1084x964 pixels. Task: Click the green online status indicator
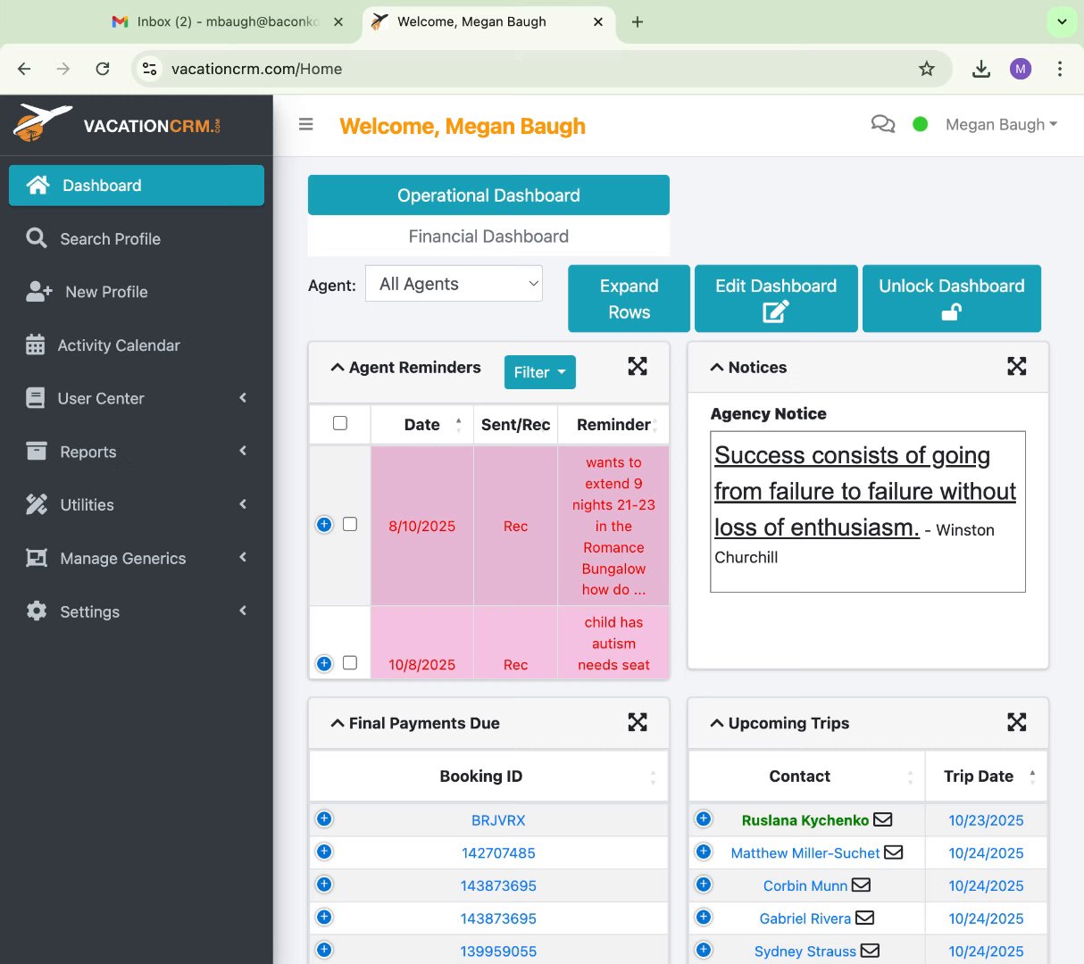click(921, 124)
